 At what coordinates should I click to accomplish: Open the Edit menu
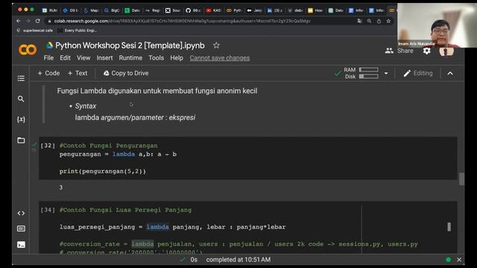[65, 58]
